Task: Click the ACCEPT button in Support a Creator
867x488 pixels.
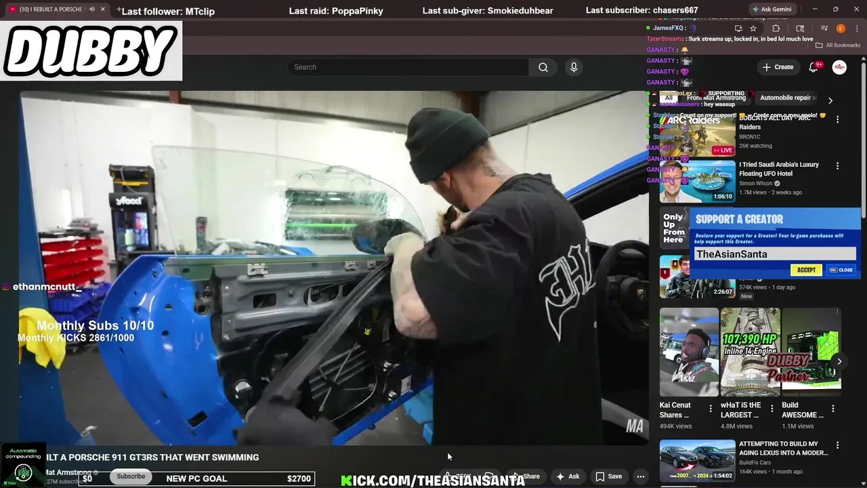Action: (806, 270)
